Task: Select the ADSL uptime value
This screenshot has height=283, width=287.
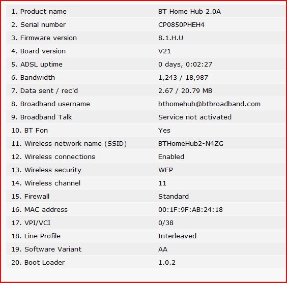Action: 185,65
